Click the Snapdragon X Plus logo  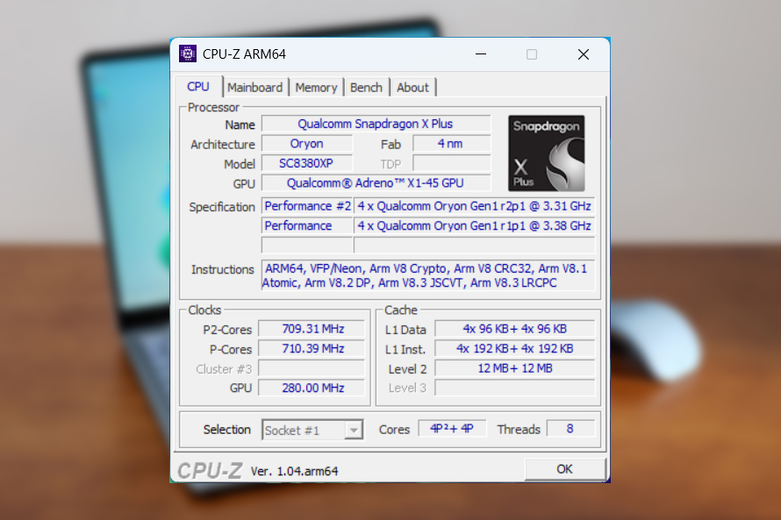point(547,153)
